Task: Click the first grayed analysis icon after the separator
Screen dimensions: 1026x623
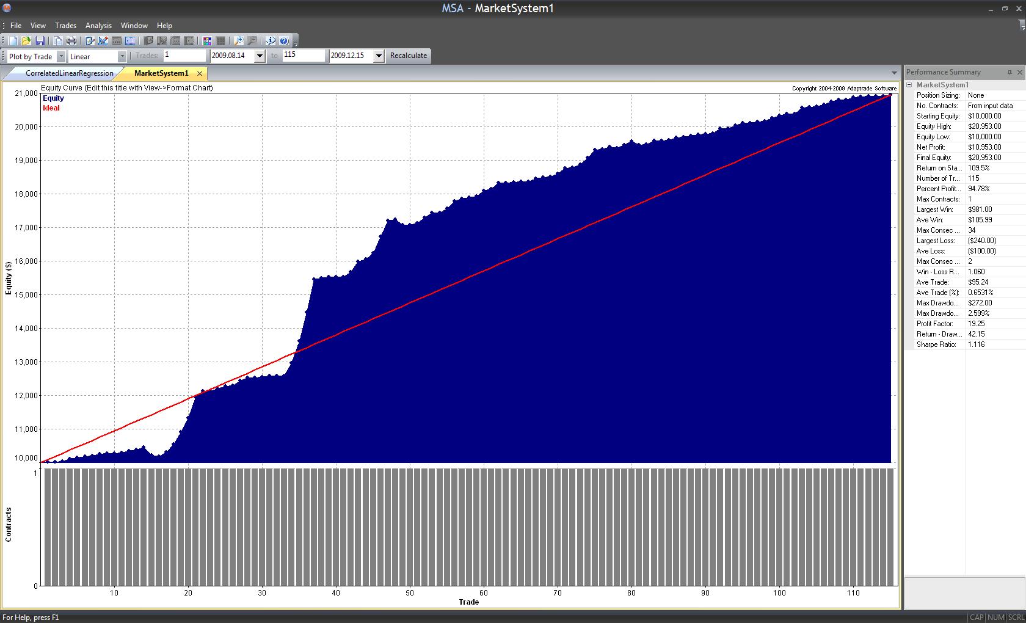Action: (148, 41)
